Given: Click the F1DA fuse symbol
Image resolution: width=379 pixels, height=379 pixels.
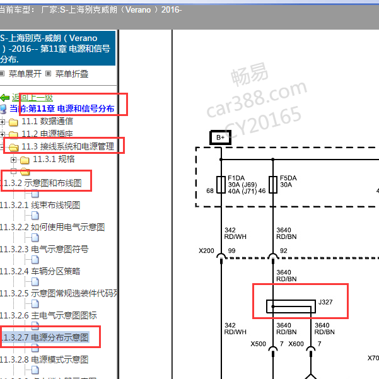Looking at the screenshot, I should (x=221, y=185).
